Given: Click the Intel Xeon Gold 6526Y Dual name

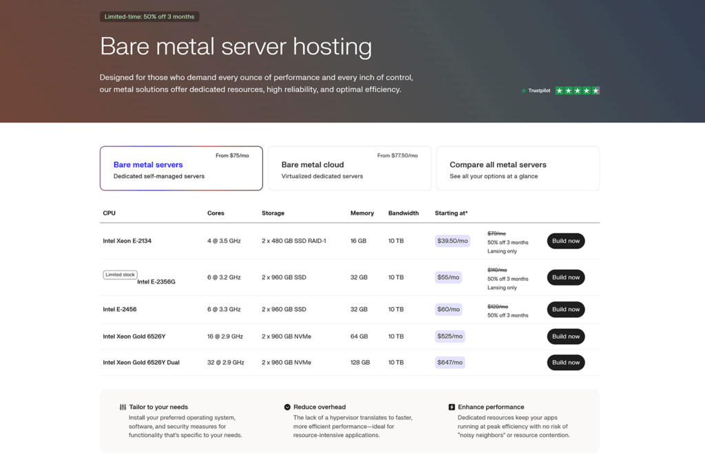Looking at the screenshot, I should click(x=141, y=362).
